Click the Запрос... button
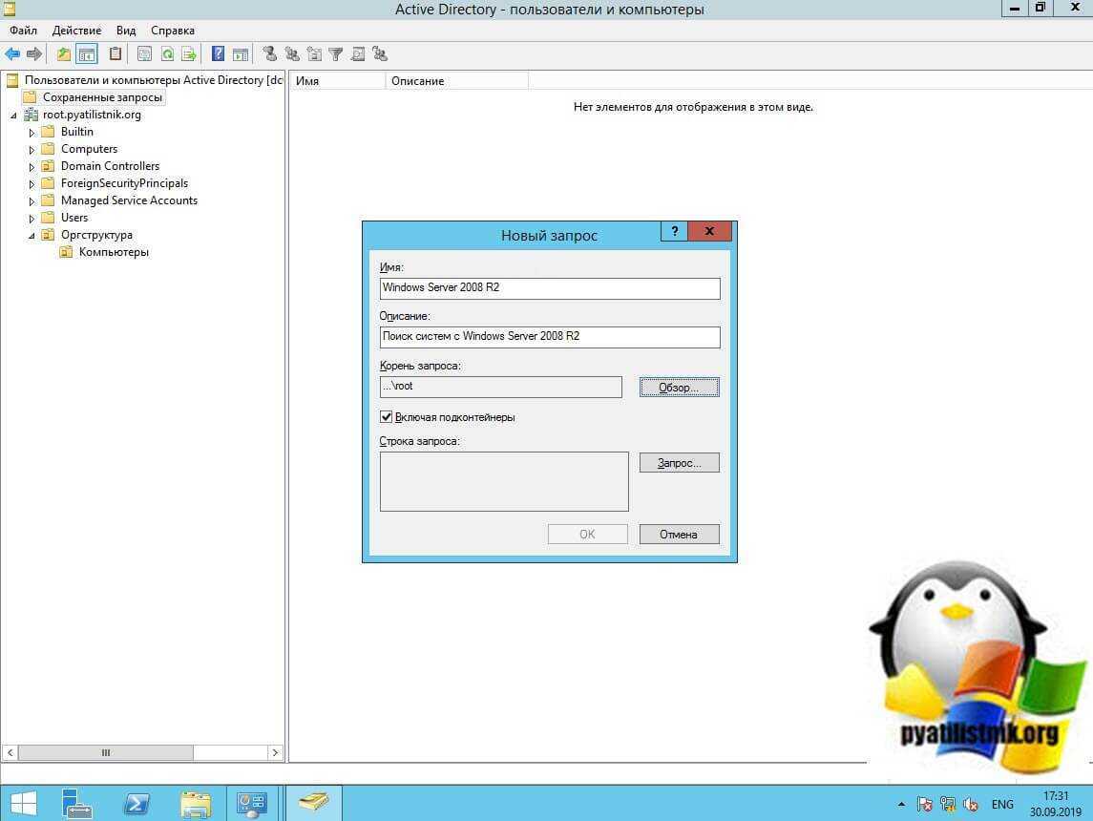Screen dimensions: 1093x821 pyautogui.click(x=679, y=463)
